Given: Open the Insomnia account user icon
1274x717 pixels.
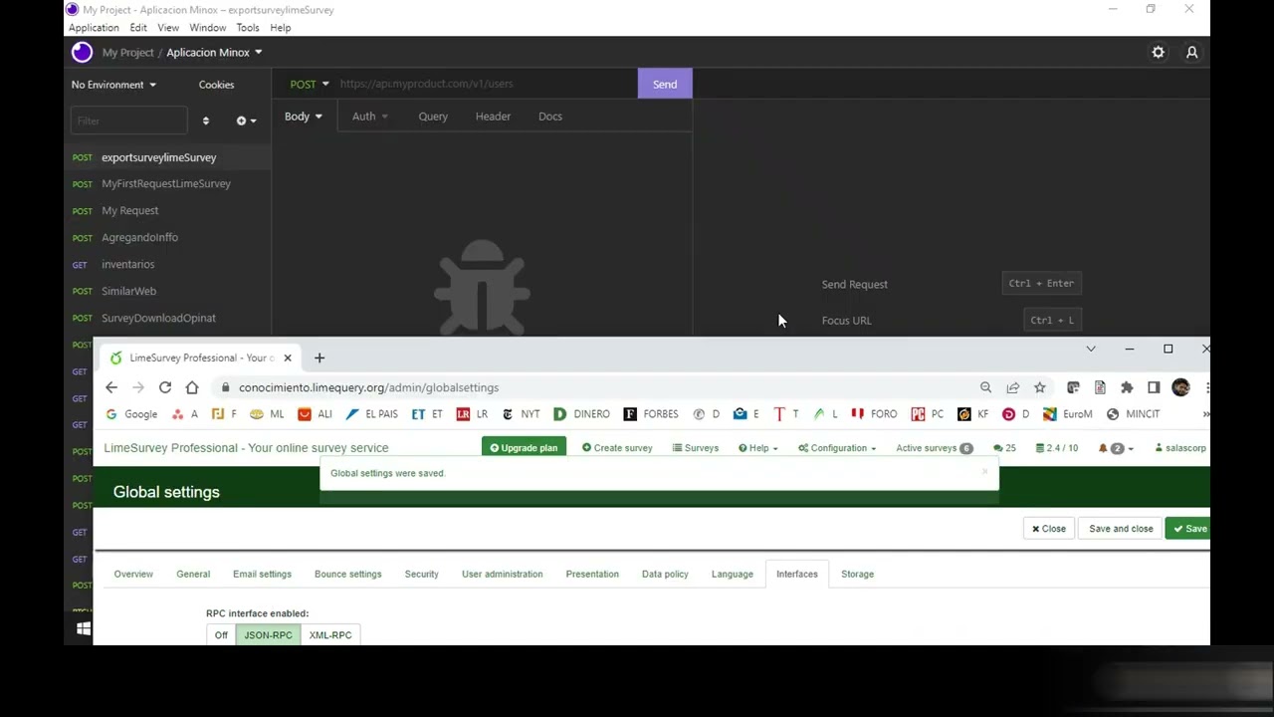Looking at the screenshot, I should click(1191, 52).
